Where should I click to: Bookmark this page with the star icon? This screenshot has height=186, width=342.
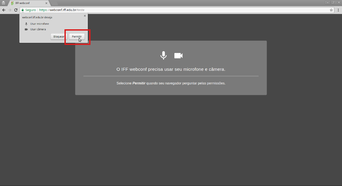click(331, 10)
